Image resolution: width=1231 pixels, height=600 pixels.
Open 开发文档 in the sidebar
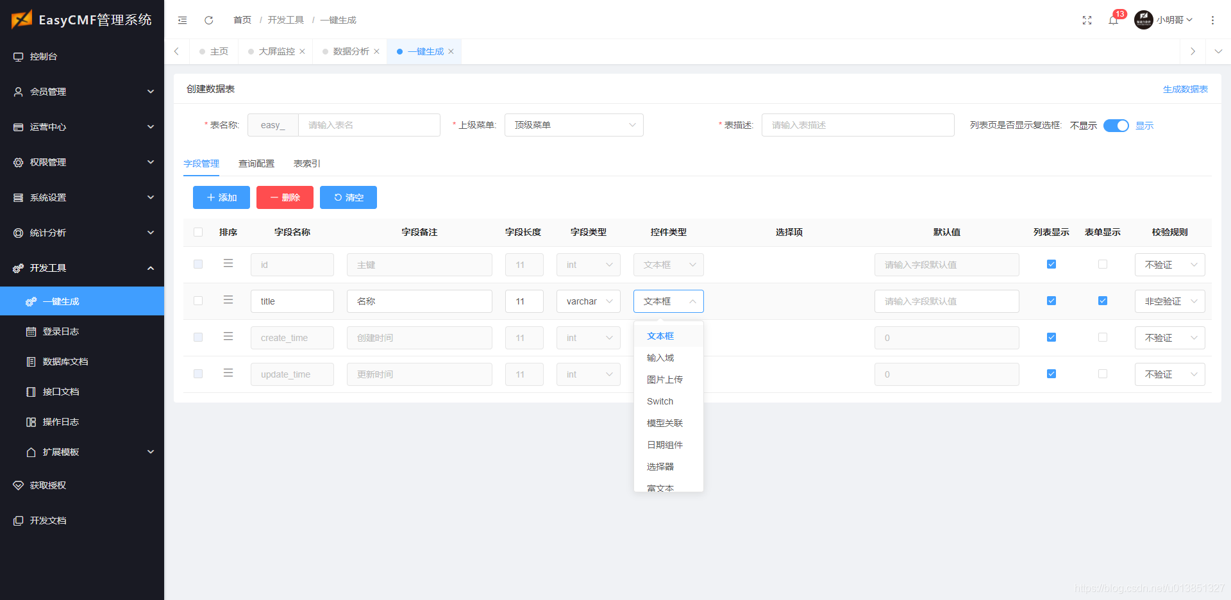click(82, 521)
